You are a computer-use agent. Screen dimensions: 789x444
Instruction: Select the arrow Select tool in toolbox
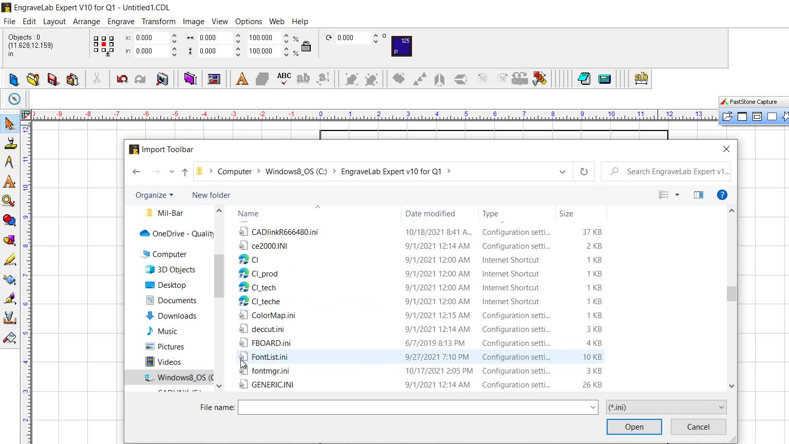pyautogui.click(x=9, y=123)
